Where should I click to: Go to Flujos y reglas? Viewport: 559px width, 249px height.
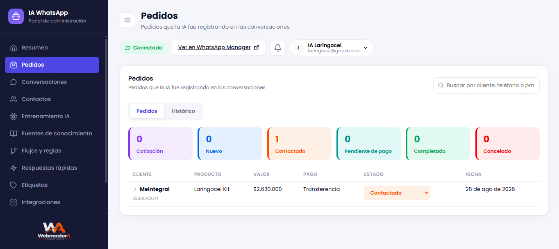click(x=52, y=151)
